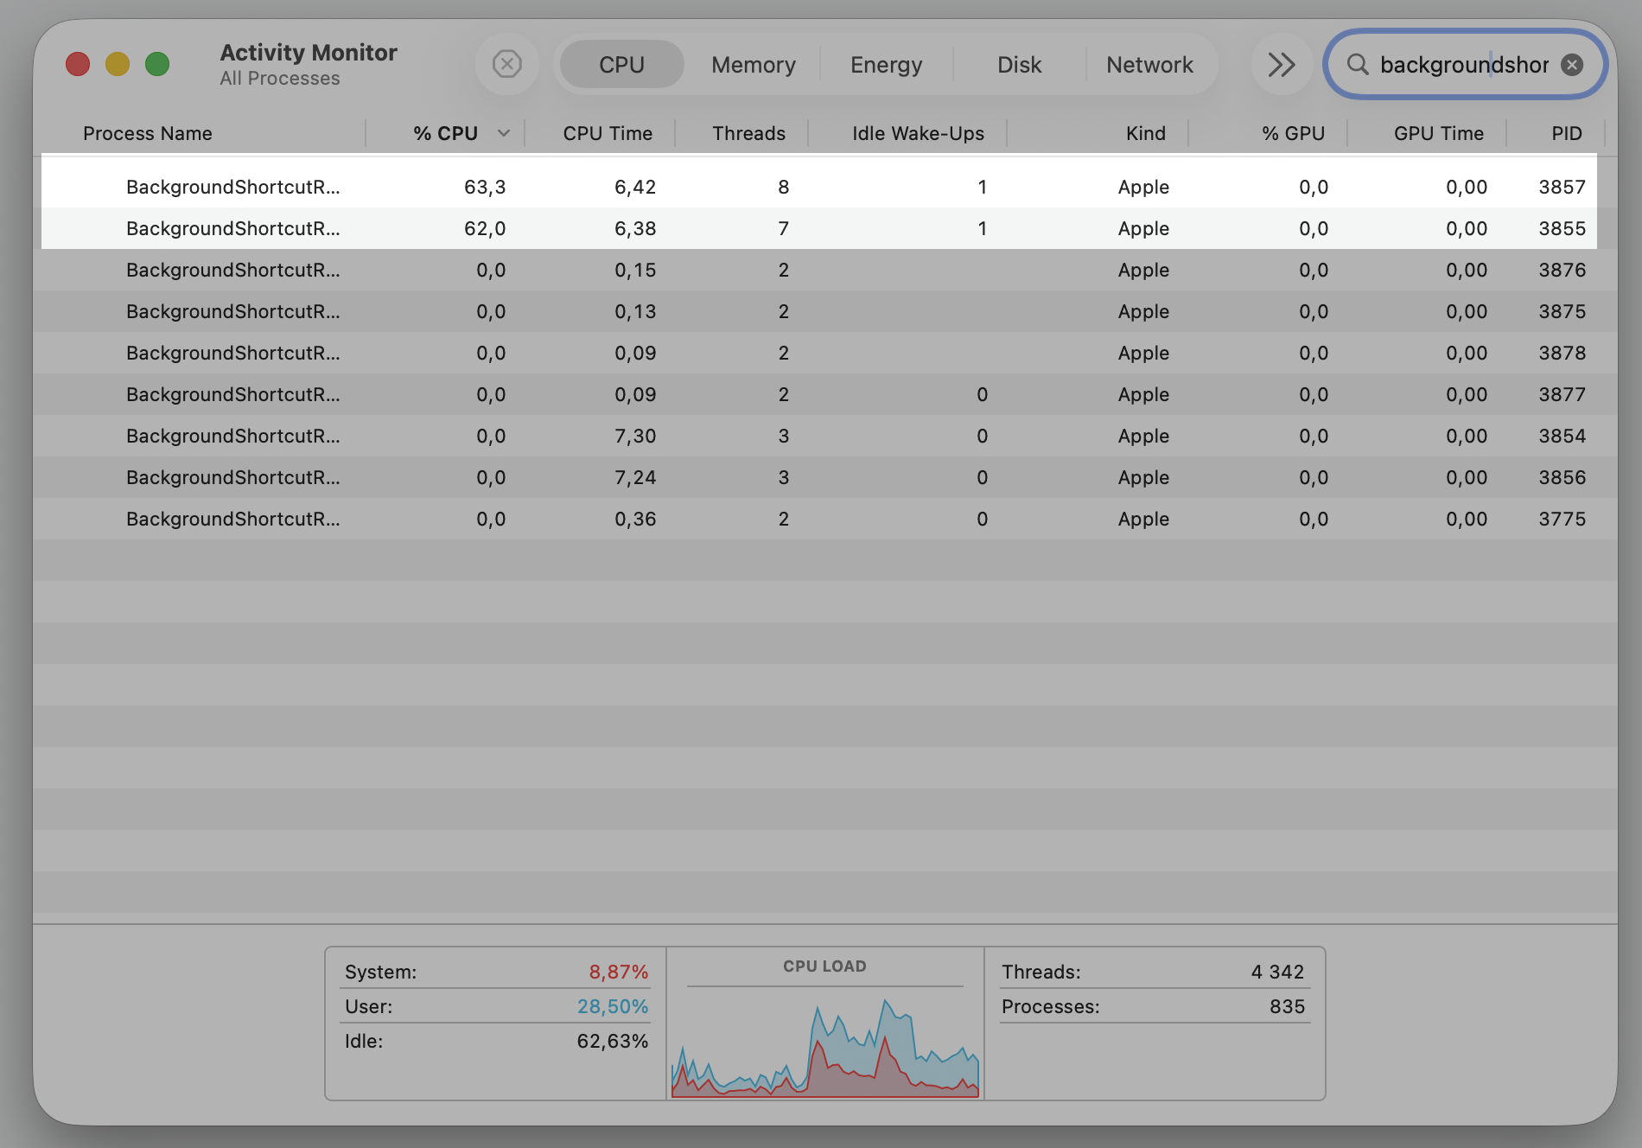Image resolution: width=1642 pixels, height=1148 pixels.
Task: Switch to the Memory tab
Action: coord(754,65)
